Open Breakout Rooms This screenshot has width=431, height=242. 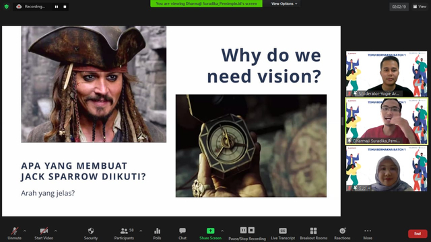click(313, 233)
